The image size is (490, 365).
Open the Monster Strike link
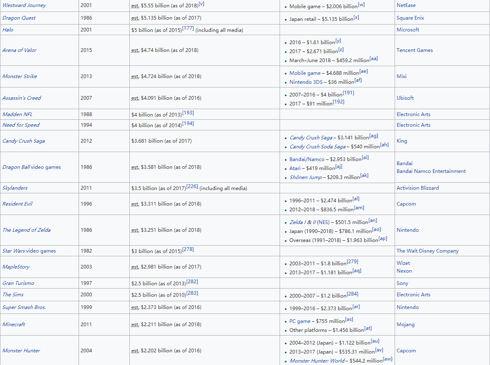[x=19, y=76]
